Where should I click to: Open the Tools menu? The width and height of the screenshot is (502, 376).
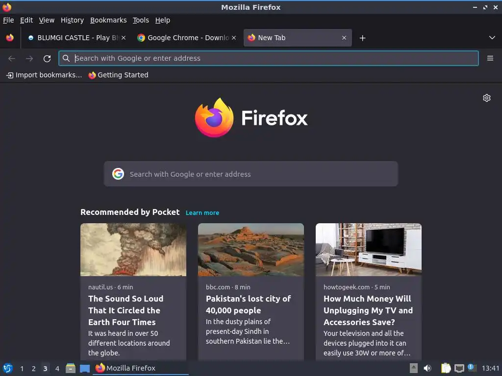click(x=141, y=20)
